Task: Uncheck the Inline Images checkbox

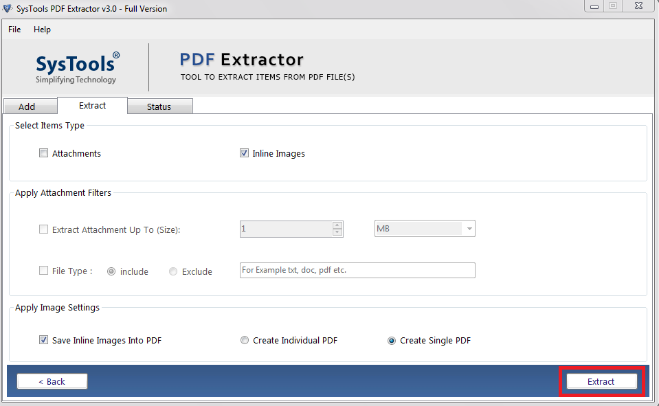Action: (x=244, y=153)
